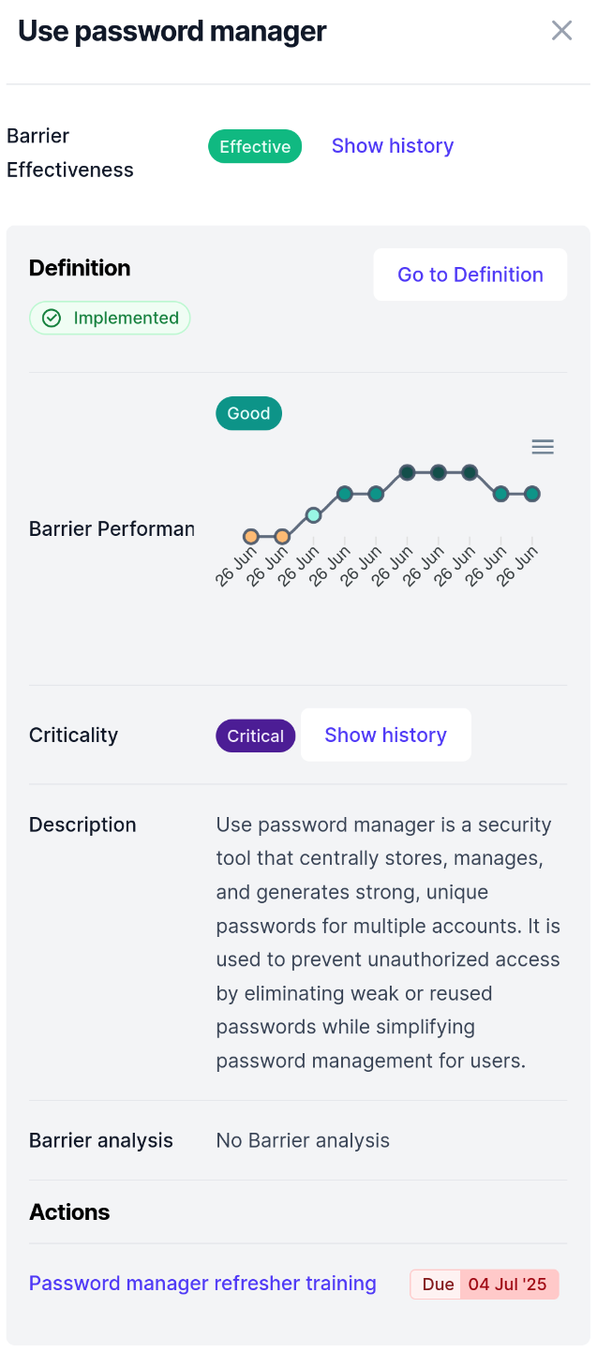Screen dimensions: 597x1352
Task: Click the No Barrier analysis text
Action: (x=303, y=1140)
